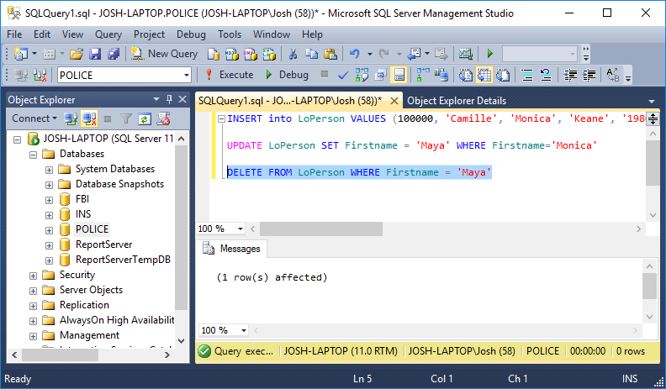Click the Save floppy disk icon
666x389 pixels.
pyautogui.click(x=95, y=54)
